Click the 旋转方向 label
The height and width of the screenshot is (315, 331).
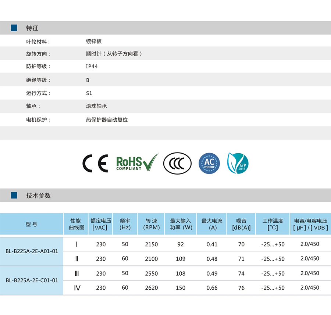coord(38,54)
